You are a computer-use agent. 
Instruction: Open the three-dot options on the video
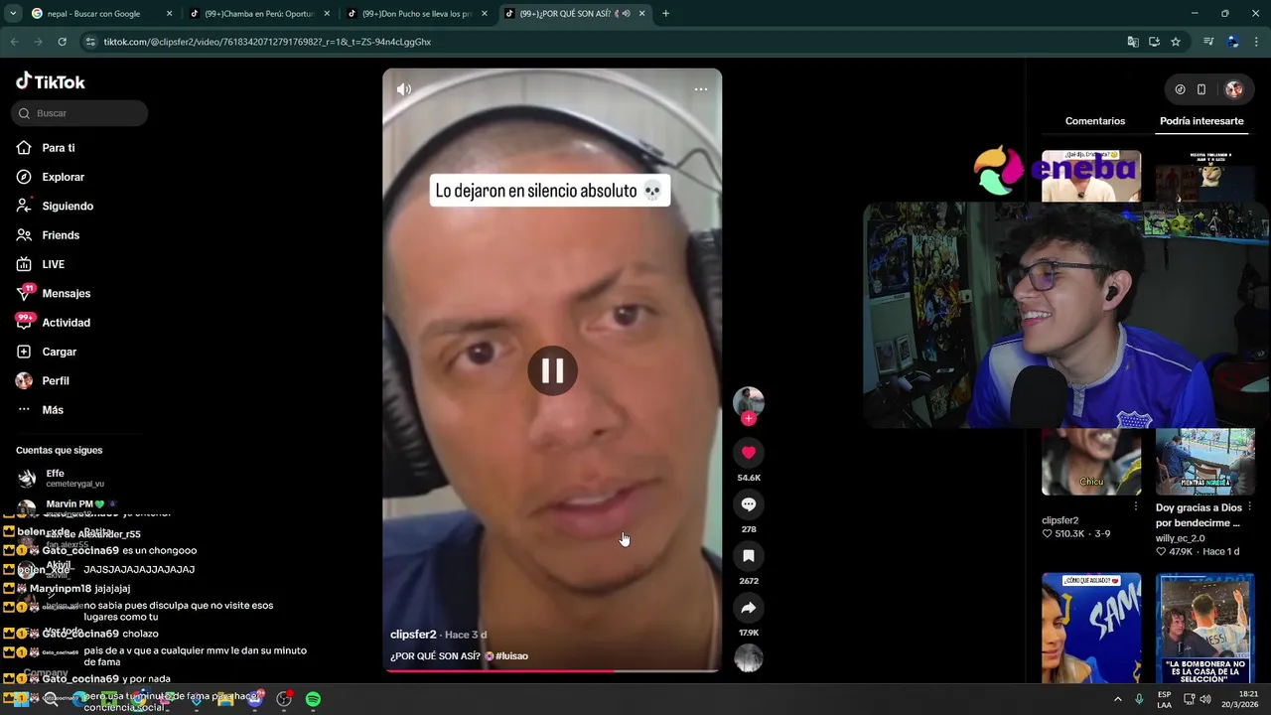[701, 89]
